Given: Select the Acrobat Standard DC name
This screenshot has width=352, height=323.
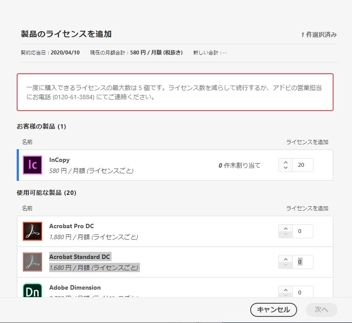Looking at the screenshot, I should (80, 257).
